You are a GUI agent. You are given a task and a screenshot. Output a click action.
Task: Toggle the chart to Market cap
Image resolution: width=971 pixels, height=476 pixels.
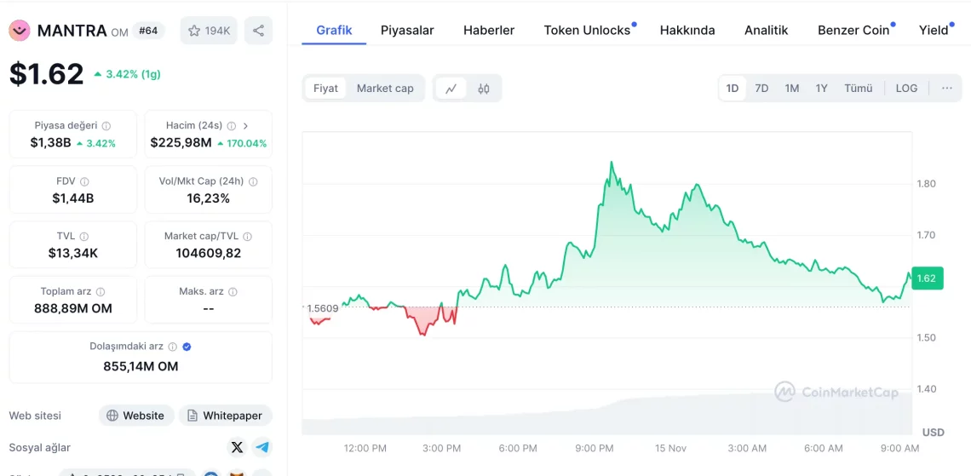(x=385, y=89)
